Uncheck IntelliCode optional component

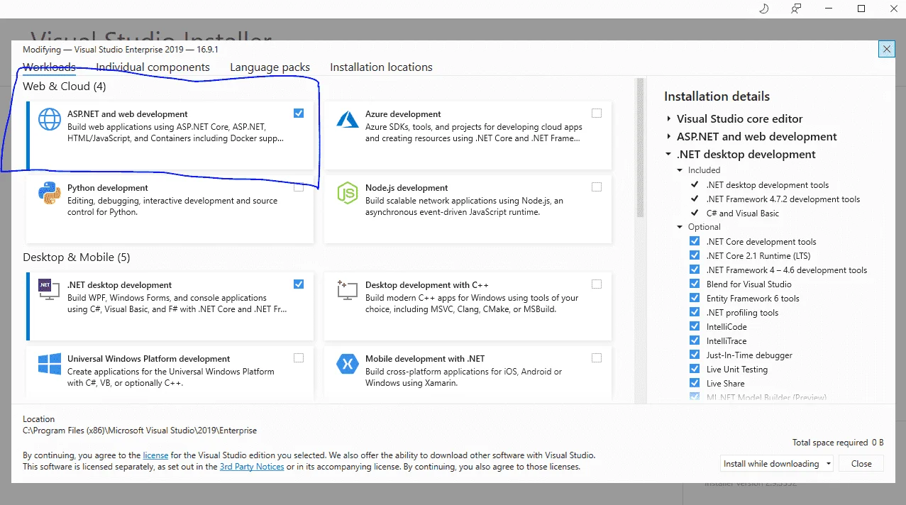tap(695, 326)
